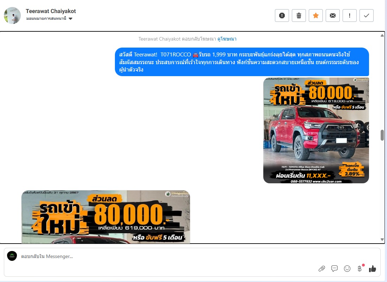Image resolution: width=387 pixels, height=282 pixels.
Task: Flag conversation with exclamation mark icon
Action: pos(350,16)
